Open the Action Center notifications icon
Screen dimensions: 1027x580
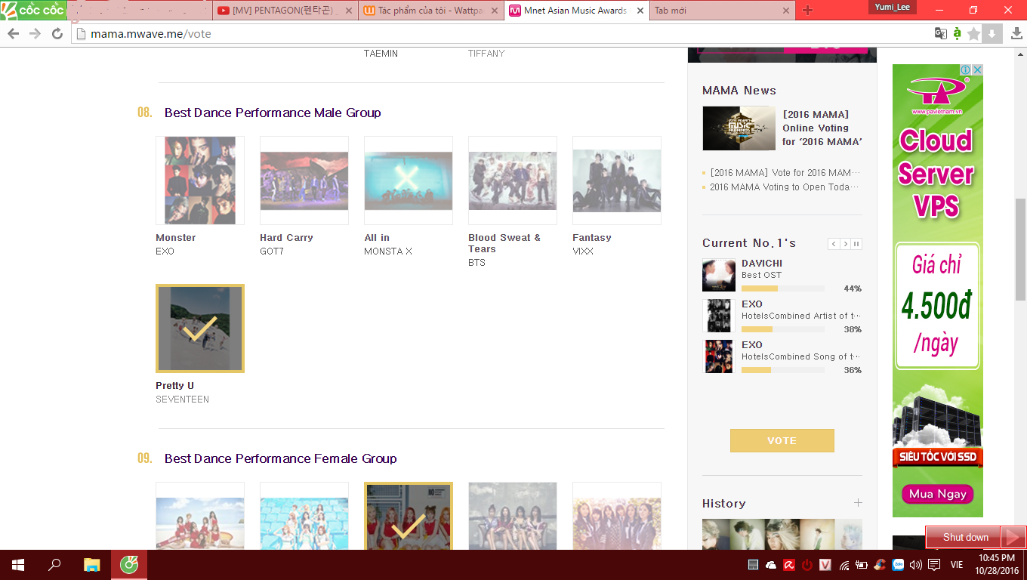pyautogui.click(x=934, y=565)
